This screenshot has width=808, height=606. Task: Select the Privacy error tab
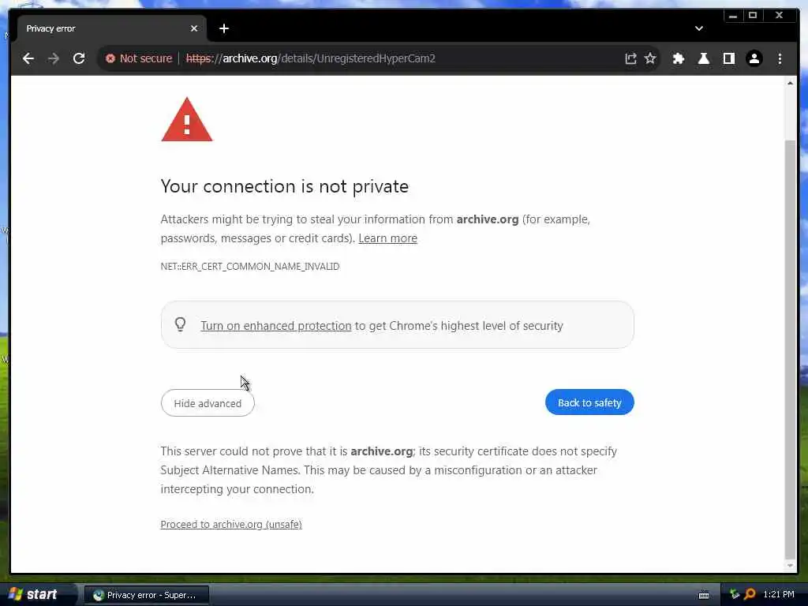point(110,28)
